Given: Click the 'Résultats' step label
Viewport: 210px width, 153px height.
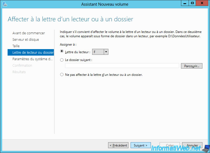Looking at the screenshot, I should 19,72.
